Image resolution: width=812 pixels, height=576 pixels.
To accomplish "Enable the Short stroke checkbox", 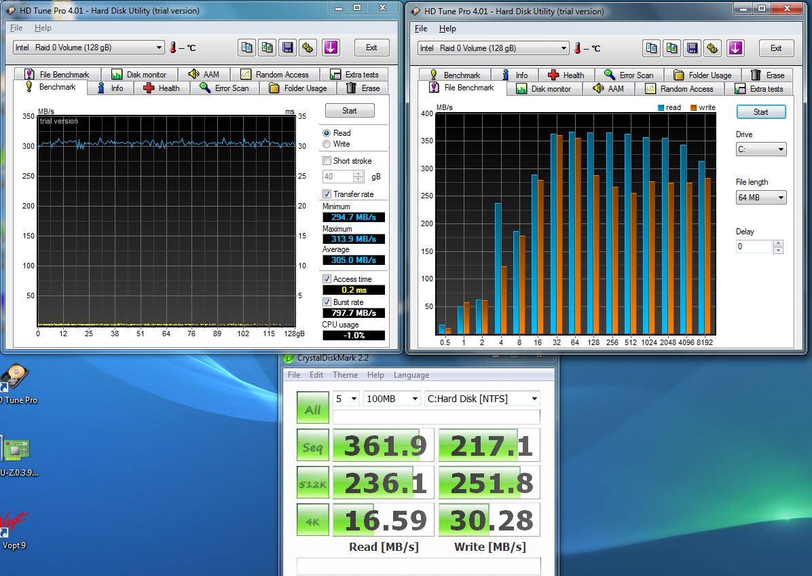I will (x=327, y=160).
